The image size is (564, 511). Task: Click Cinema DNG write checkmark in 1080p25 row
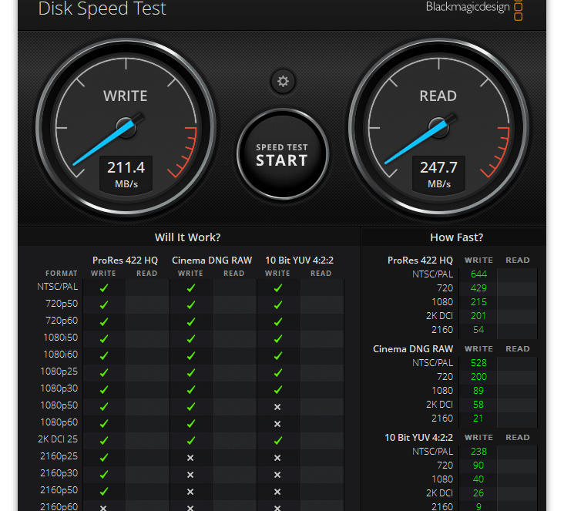click(191, 372)
